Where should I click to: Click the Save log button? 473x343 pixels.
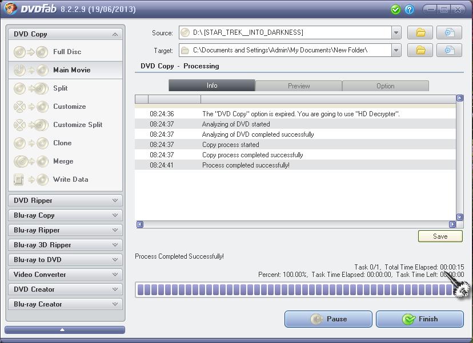coord(440,236)
